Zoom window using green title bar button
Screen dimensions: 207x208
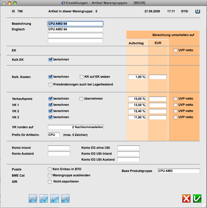[15, 3]
